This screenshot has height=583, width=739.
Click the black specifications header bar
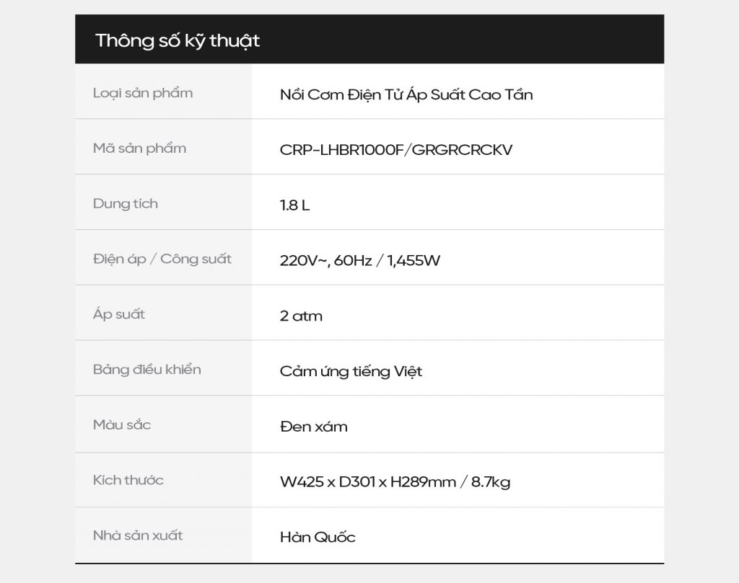coord(369,39)
